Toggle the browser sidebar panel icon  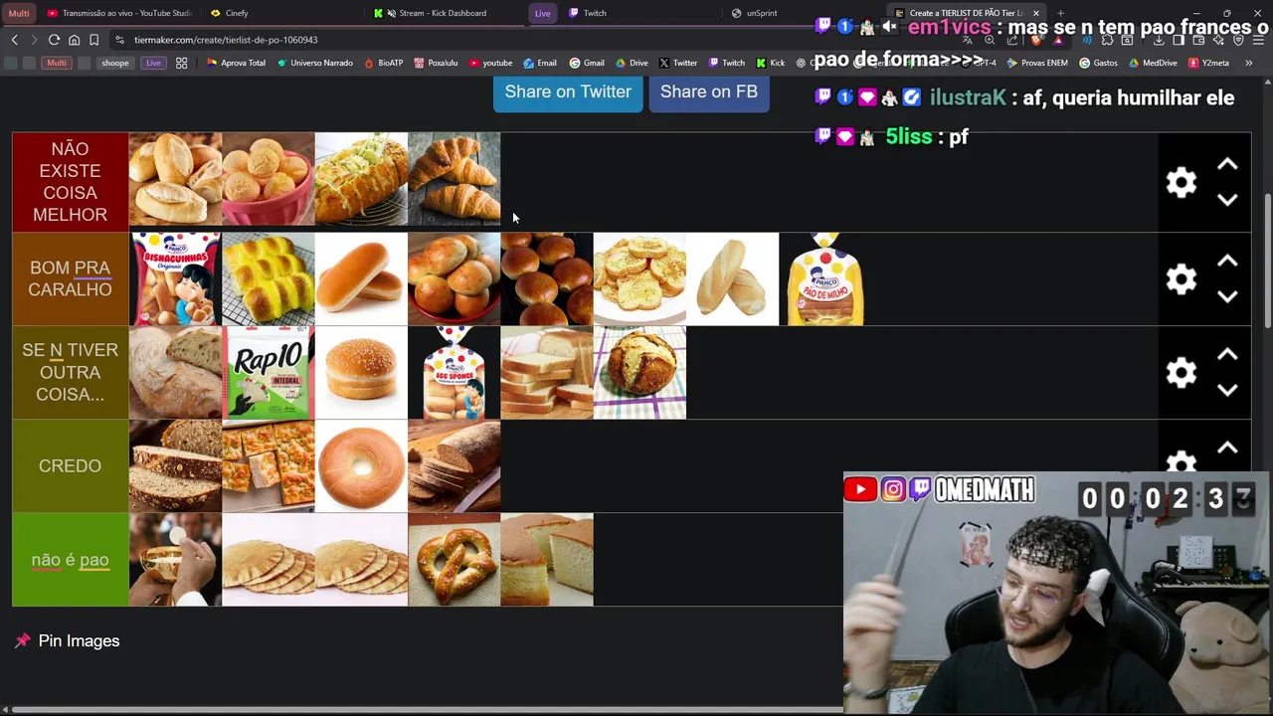pos(1179,40)
